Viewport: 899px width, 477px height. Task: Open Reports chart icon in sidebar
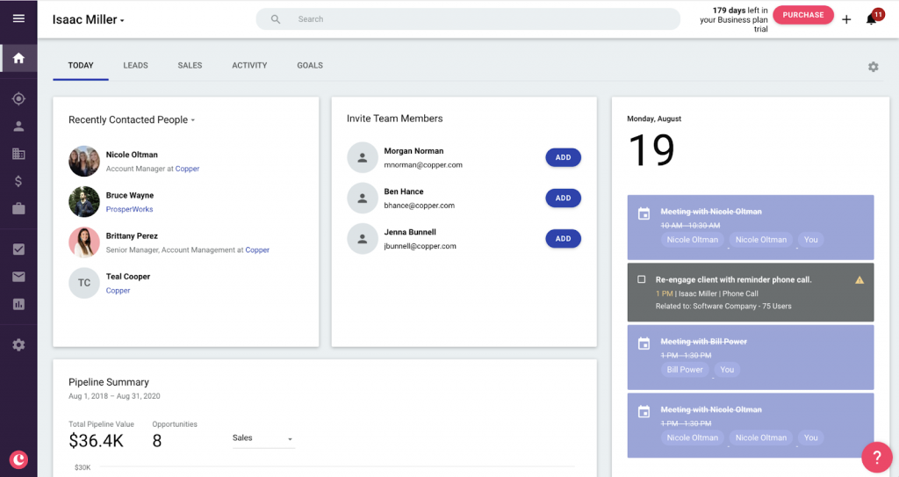18,304
